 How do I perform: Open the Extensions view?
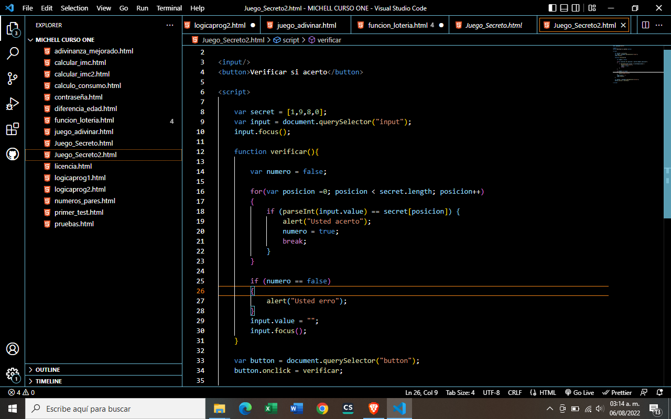(x=13, y=129)
